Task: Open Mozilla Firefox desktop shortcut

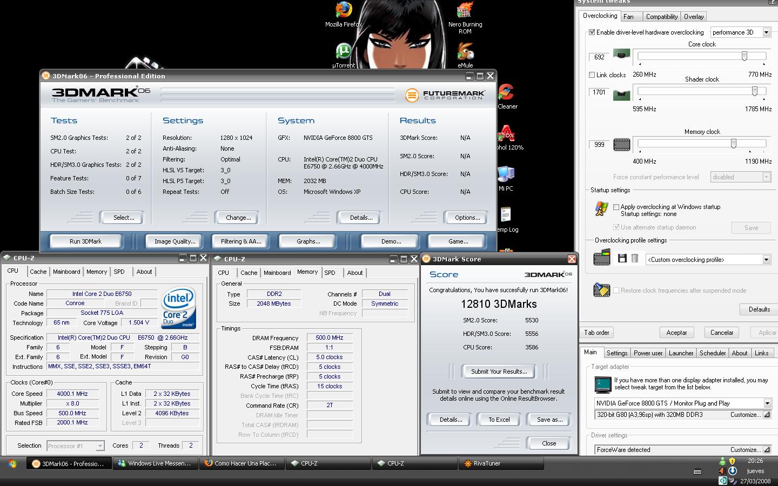Action: pos(344,15)
